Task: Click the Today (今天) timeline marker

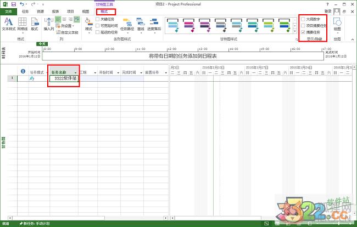Action: click(x=42, y=44)
